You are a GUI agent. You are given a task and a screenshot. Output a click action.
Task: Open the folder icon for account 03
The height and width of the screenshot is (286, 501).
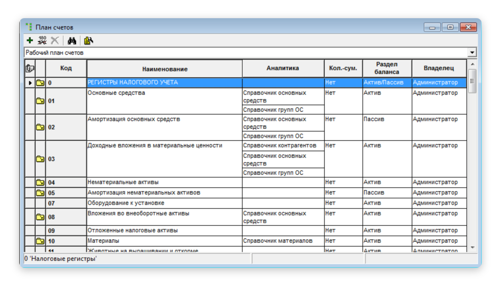pos(41,159)
